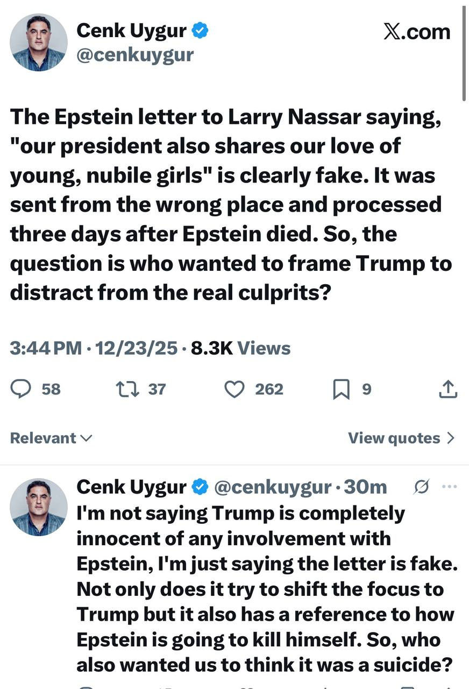Click the verified badge next to the main tweet's author name
The height and width of the screenshot is (689, 469).
pos(201,32)
